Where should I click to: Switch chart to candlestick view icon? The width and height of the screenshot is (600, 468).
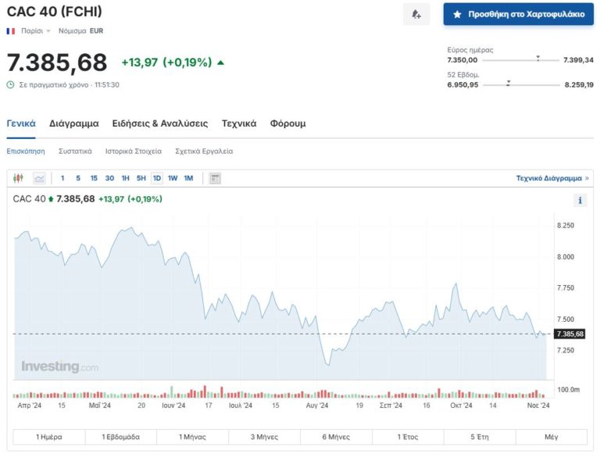coord(19,178)
